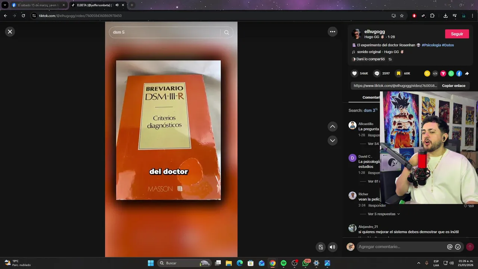Viewport: 478px width, 269px height.
Task: Select the Comentarios tab
Action: [x=371, y=98]
